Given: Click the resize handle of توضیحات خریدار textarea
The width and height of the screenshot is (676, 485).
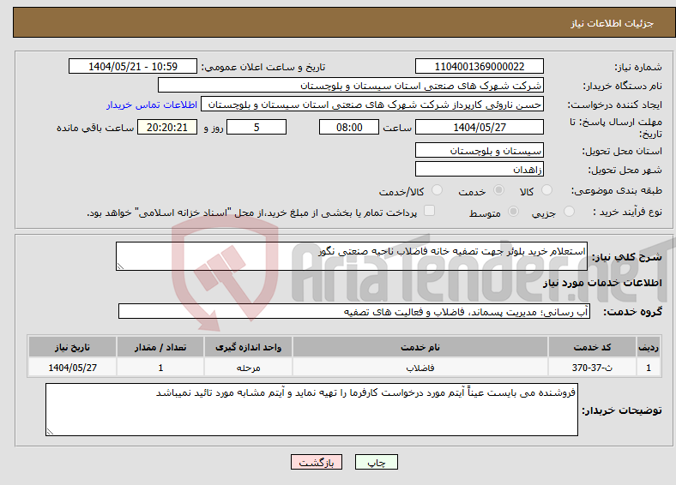Looking at the screenshot, I should click(50, 432).
